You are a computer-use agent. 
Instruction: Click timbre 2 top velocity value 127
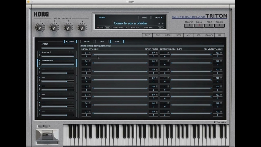tap(218, 61)
